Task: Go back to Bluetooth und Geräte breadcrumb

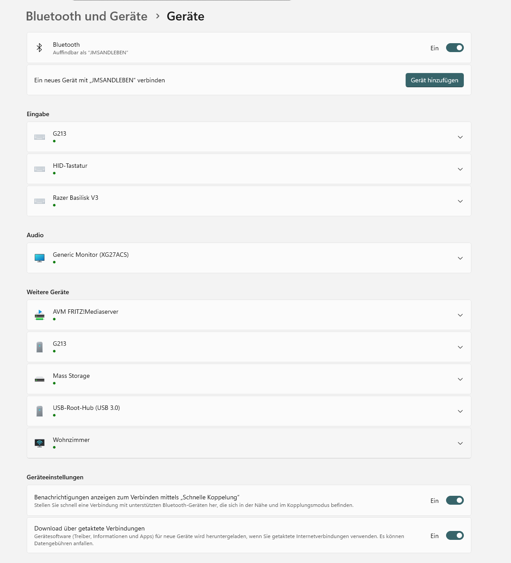Action: [87, 16]
